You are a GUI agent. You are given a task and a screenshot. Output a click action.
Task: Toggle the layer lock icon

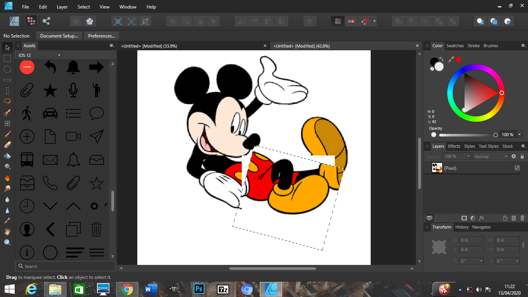[522, 156]
